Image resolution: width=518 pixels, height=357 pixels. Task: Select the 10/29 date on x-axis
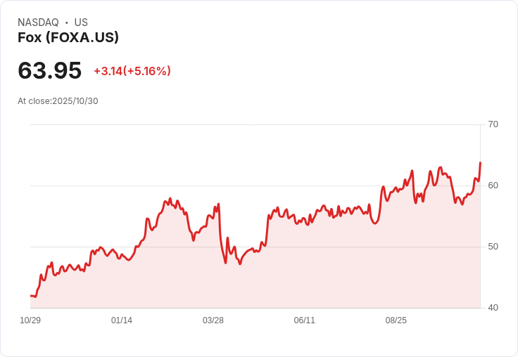pyautogui.click(x=30, y=320)
